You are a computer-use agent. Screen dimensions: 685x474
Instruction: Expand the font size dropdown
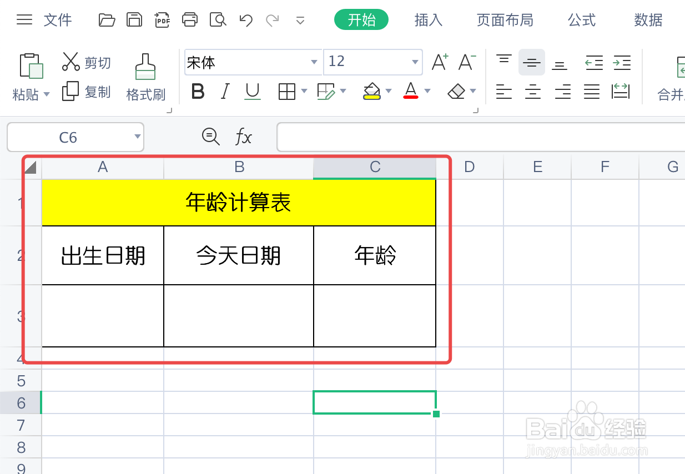[x=414, y=63]
